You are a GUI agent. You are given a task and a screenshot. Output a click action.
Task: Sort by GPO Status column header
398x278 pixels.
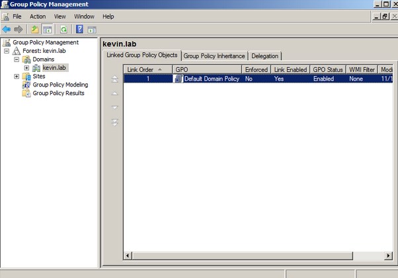pyautogui.click(x=328, y=70)
